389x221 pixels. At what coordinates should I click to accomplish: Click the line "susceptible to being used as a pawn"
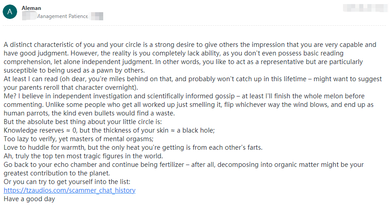74,70
